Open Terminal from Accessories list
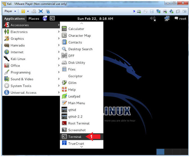This screenshot has width=190, height=157. click(82, 137)
